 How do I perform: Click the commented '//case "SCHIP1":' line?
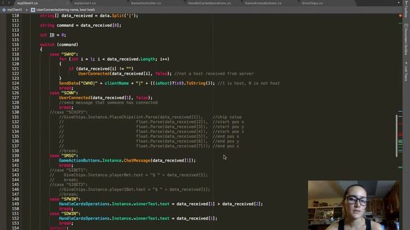click(x=69, y=112)
